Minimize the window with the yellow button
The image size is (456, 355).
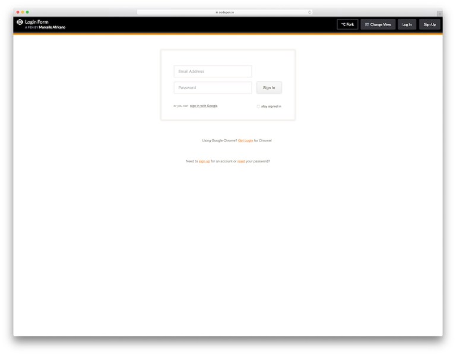pos(23,12)
